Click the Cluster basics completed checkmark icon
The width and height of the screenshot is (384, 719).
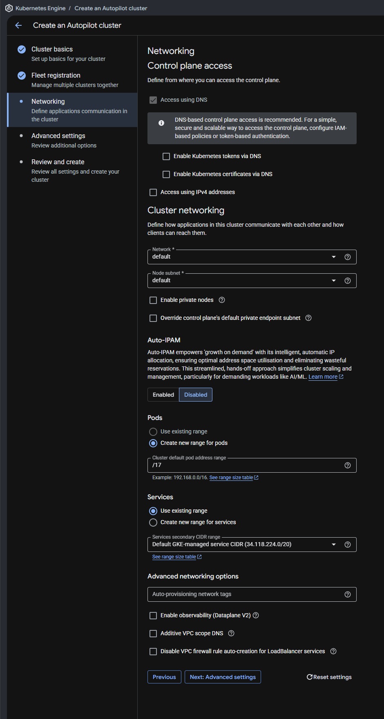22,49
